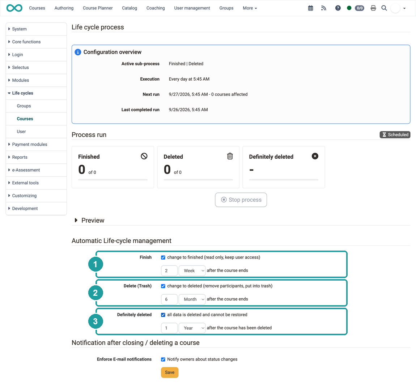Click the Finish number field showing 2
Image resolution: width=416 pixels, height=384 pixels.
[169, 270]
